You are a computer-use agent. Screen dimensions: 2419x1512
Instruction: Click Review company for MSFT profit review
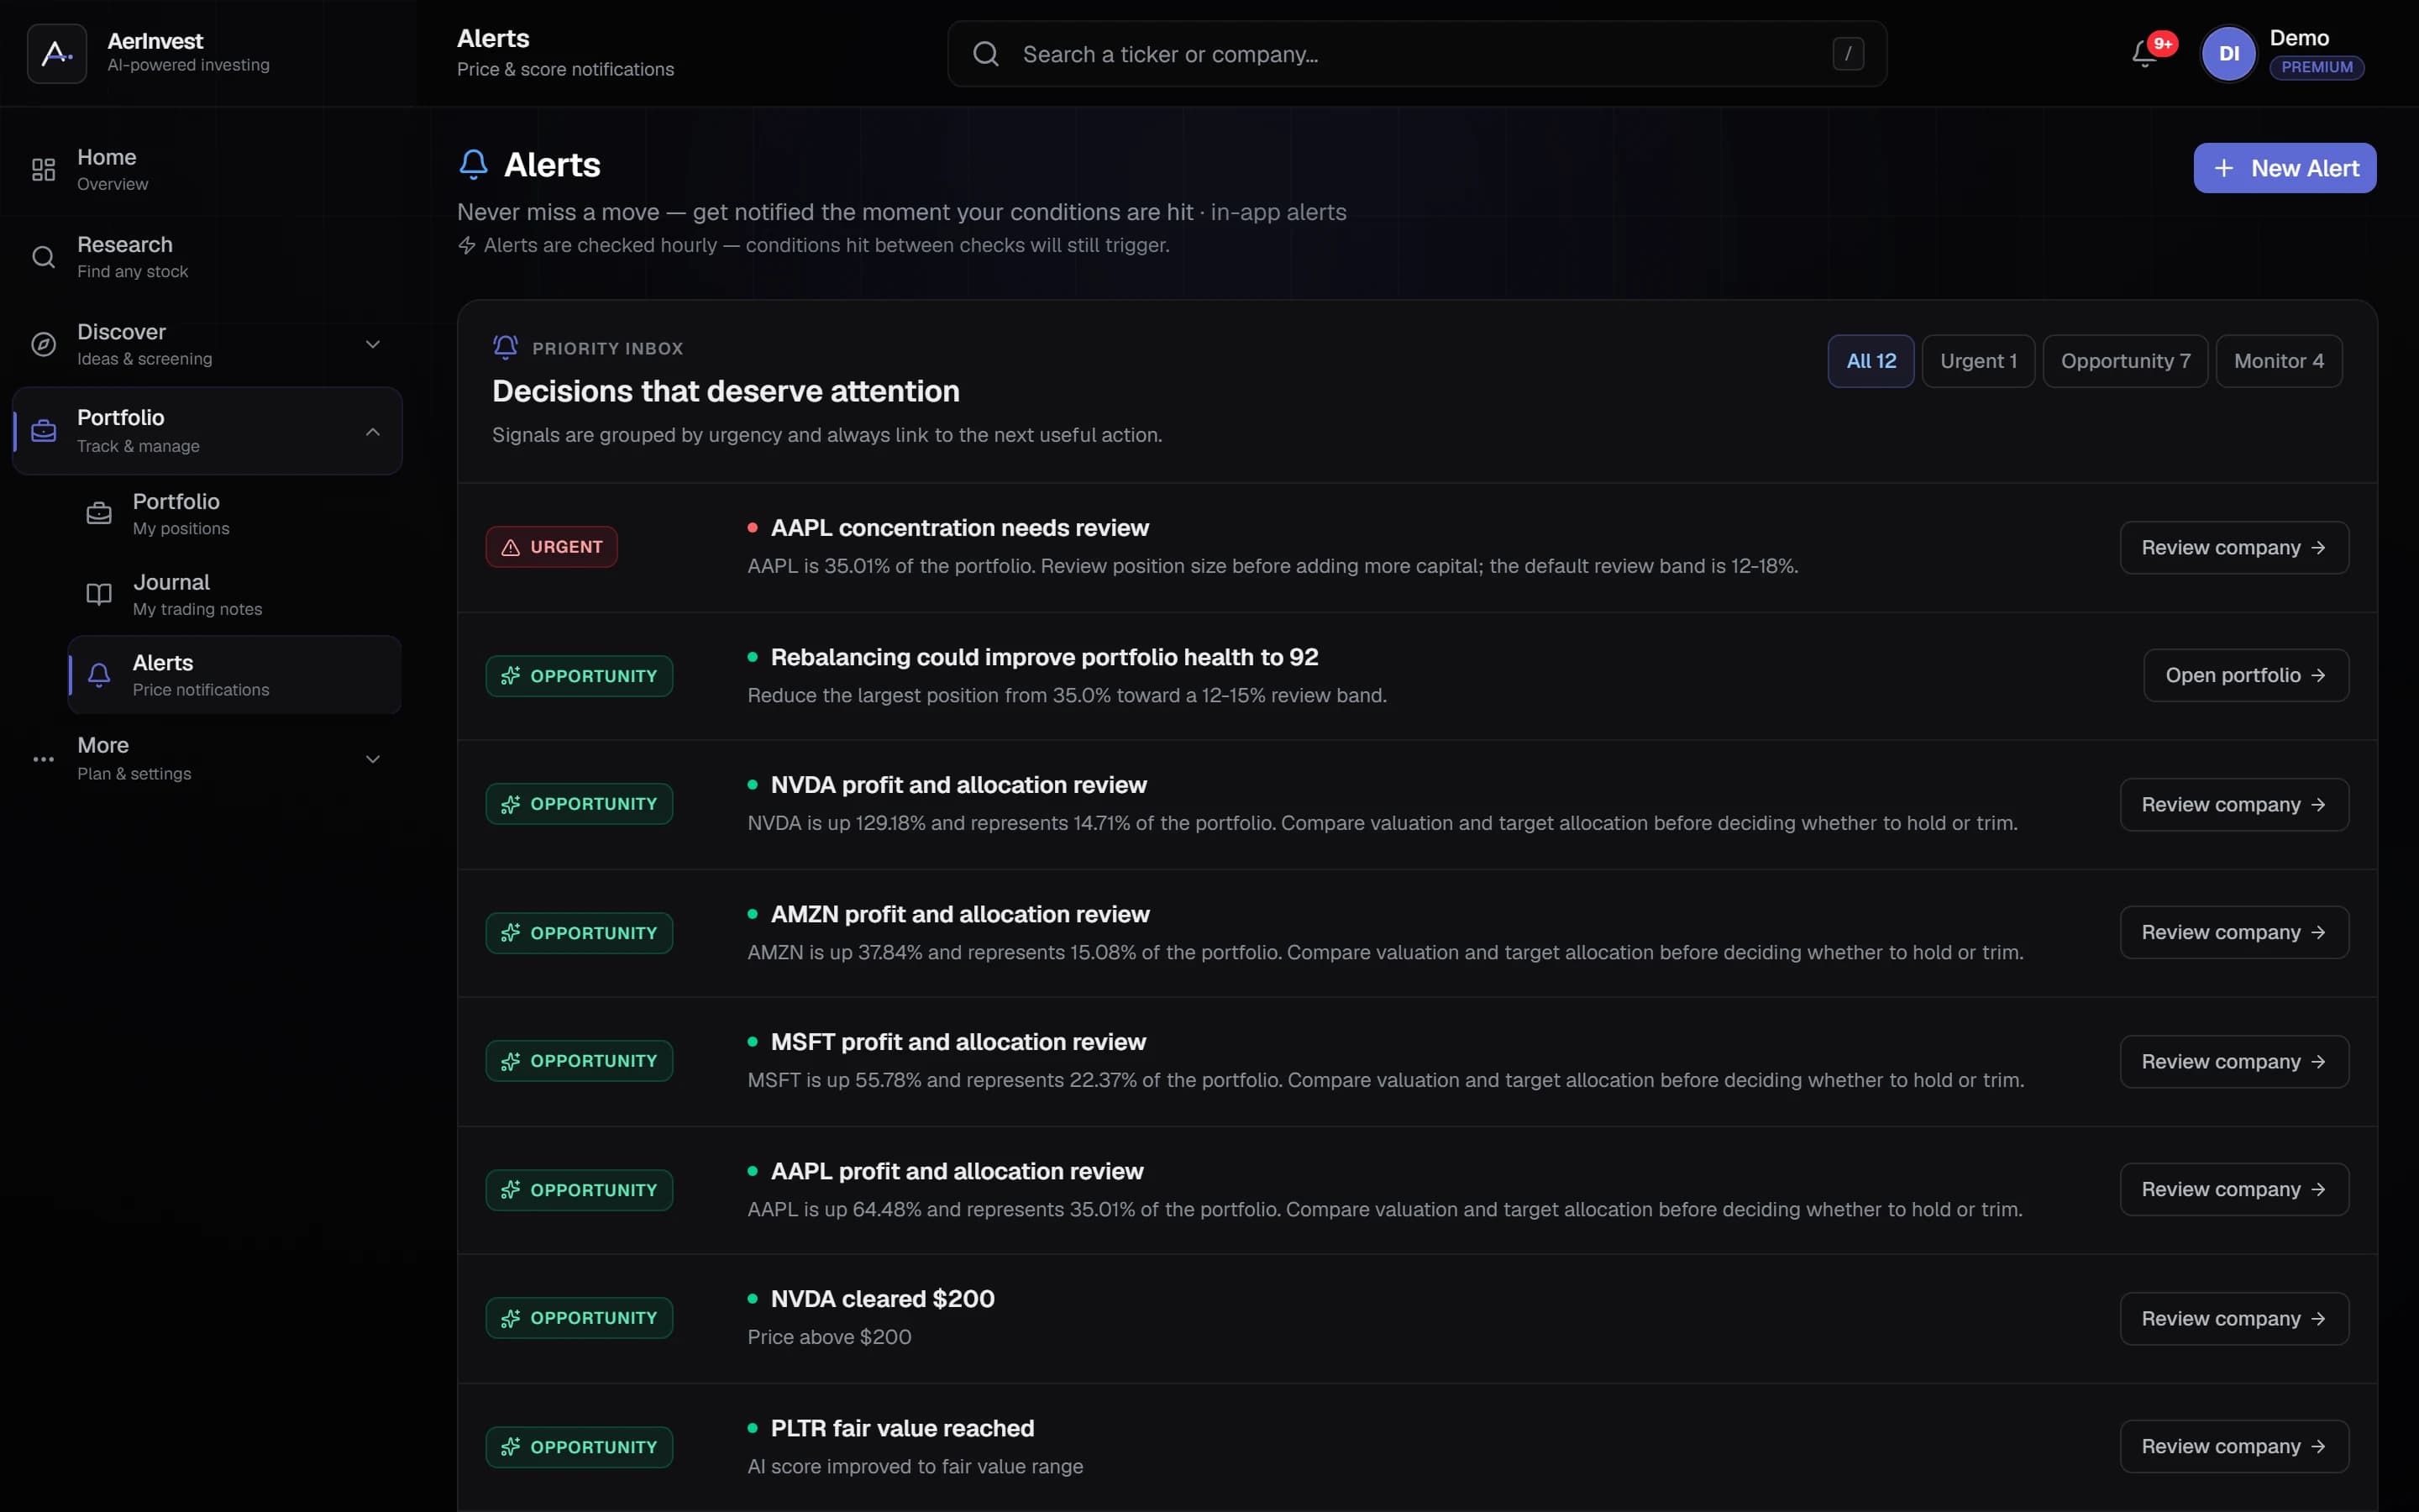(2233, 1062)
